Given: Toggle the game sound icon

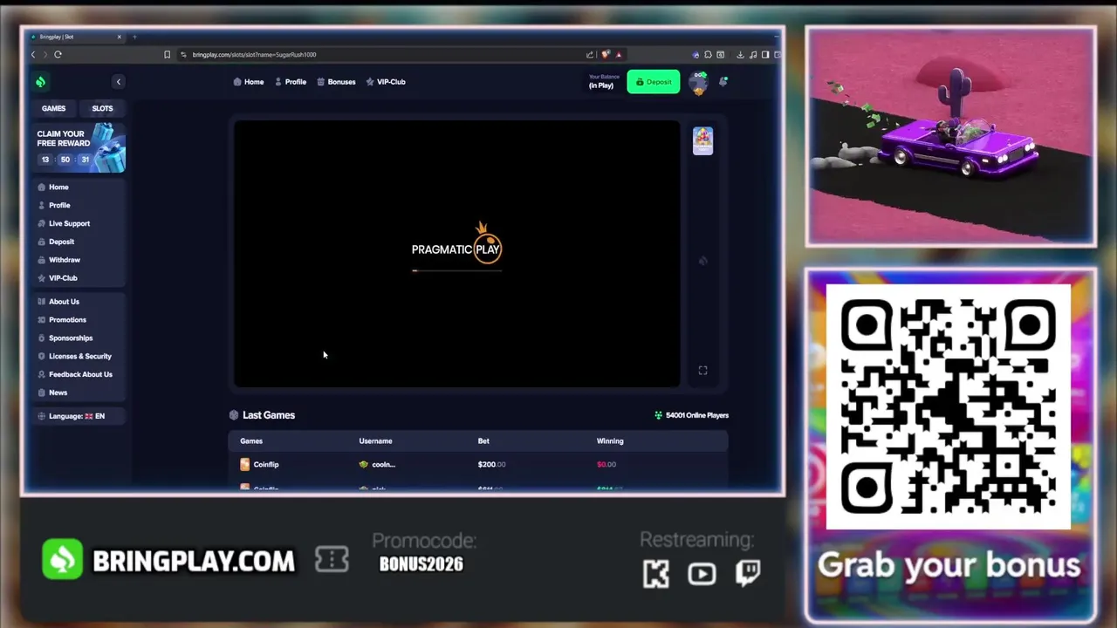Looking at the screenshot, I should coord(702,260).
